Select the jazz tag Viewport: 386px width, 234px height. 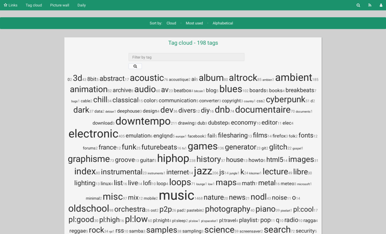point(203,171)
